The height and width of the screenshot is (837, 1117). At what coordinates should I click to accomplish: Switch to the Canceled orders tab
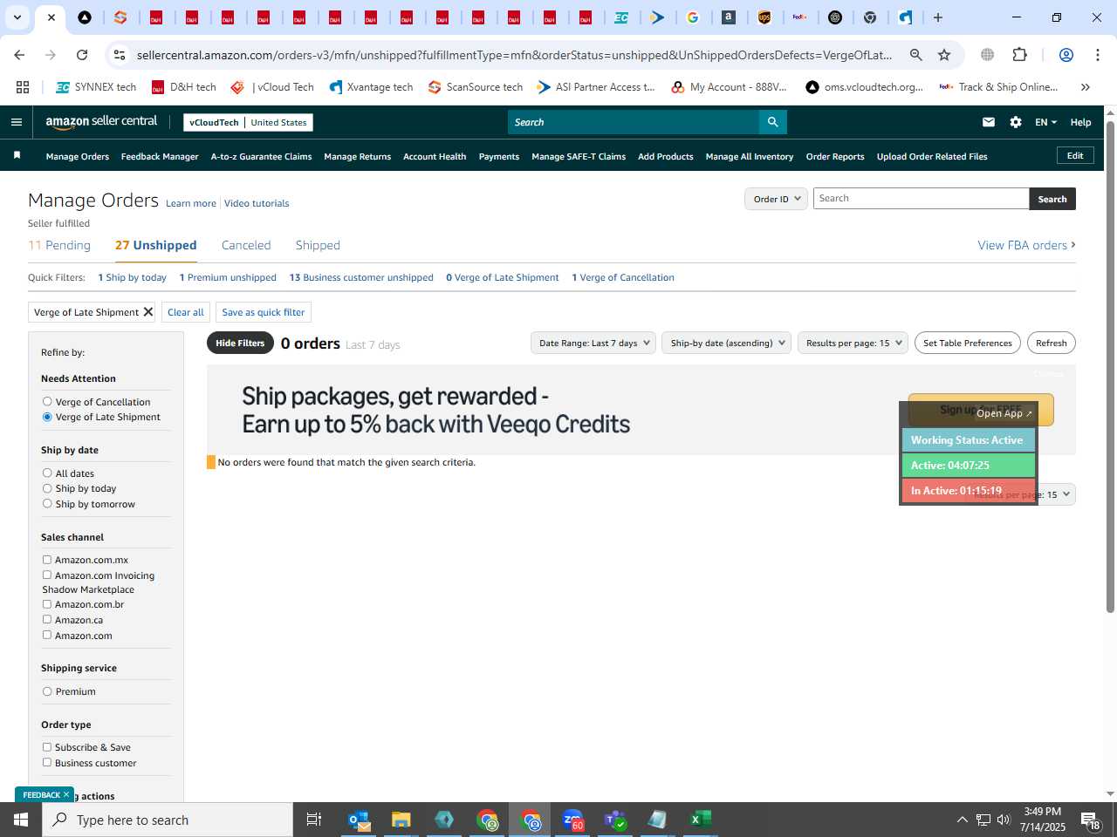click(246, 245)
